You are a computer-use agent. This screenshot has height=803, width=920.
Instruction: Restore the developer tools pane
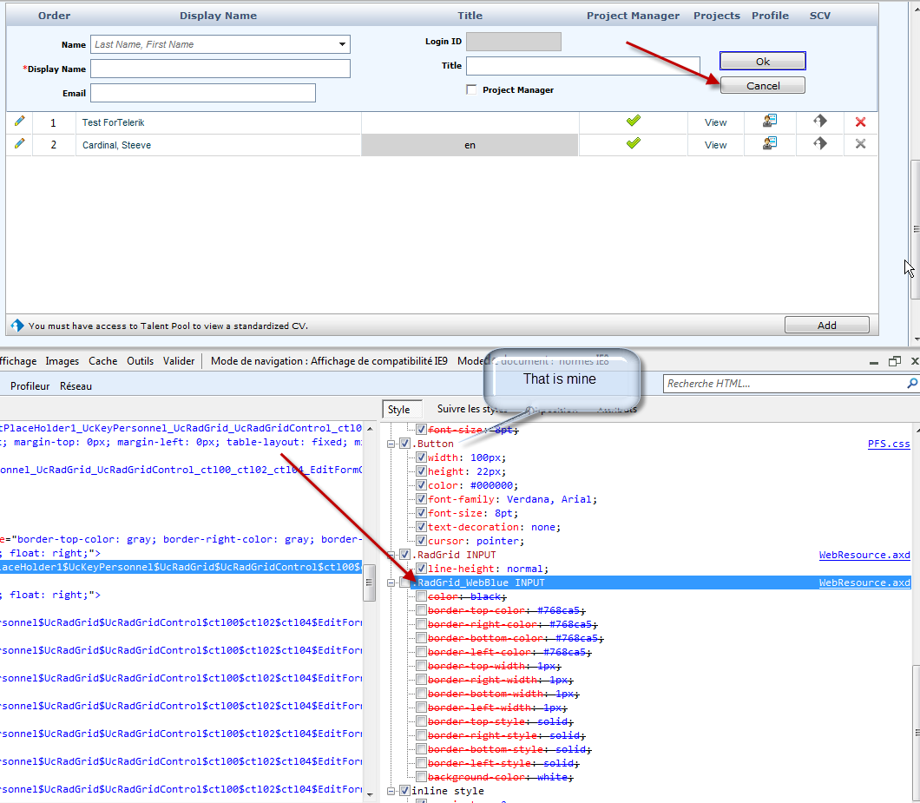tap(894, 362)
